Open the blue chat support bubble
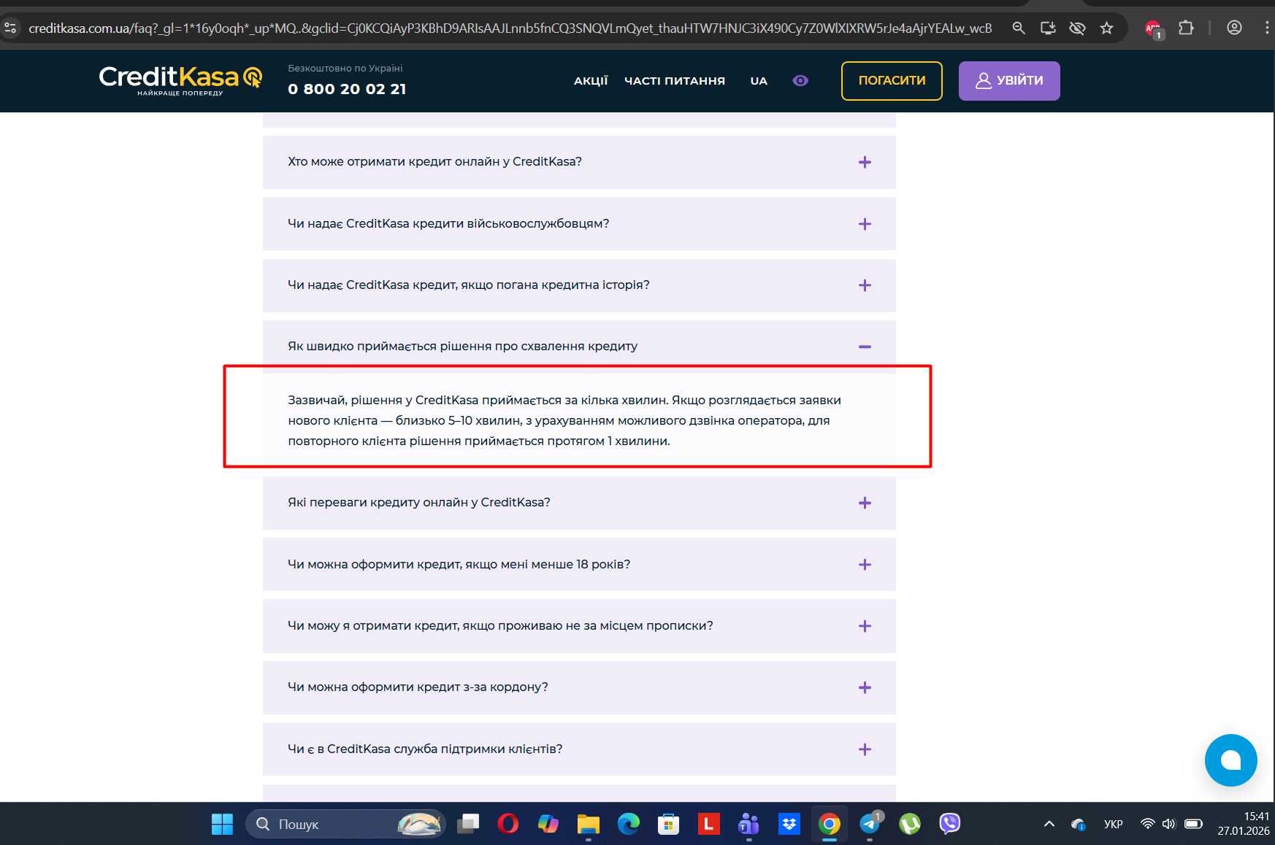Viewport: 1275px width, 845px height. (x=1230, y=760)
